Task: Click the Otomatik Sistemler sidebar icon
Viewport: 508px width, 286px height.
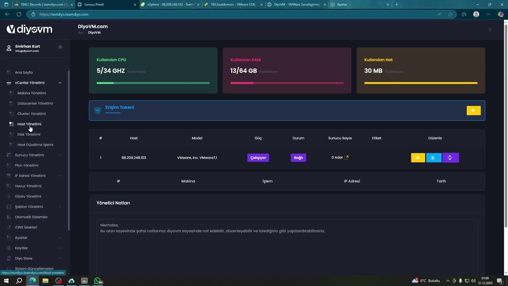Action: point(9,217)
